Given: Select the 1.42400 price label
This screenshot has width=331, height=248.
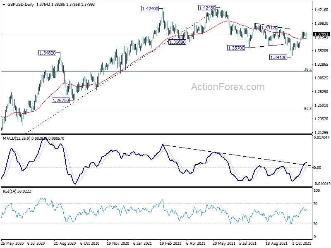Looking at the screenshot, I should 150,9.
